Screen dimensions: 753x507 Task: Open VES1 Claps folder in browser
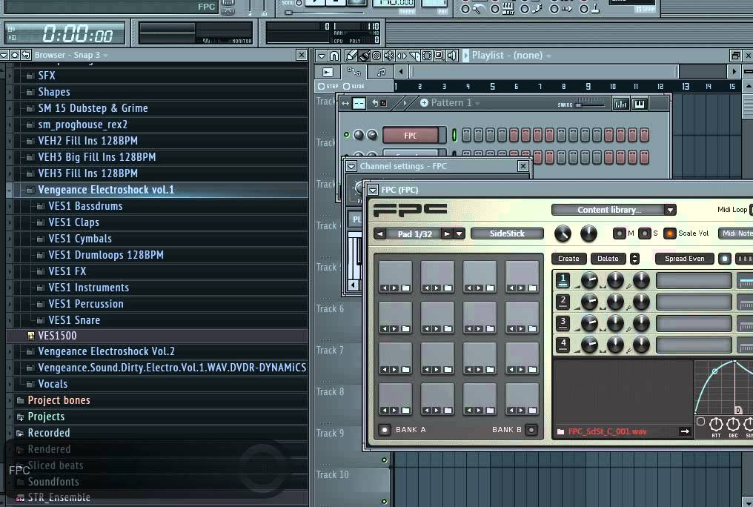pyautogui.click(x=73, y=222)
